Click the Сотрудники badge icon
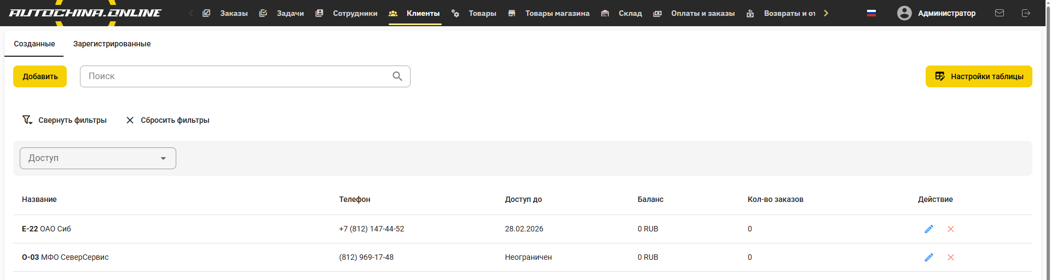The width and height of the screenshot is (1051, 280). 319,13
